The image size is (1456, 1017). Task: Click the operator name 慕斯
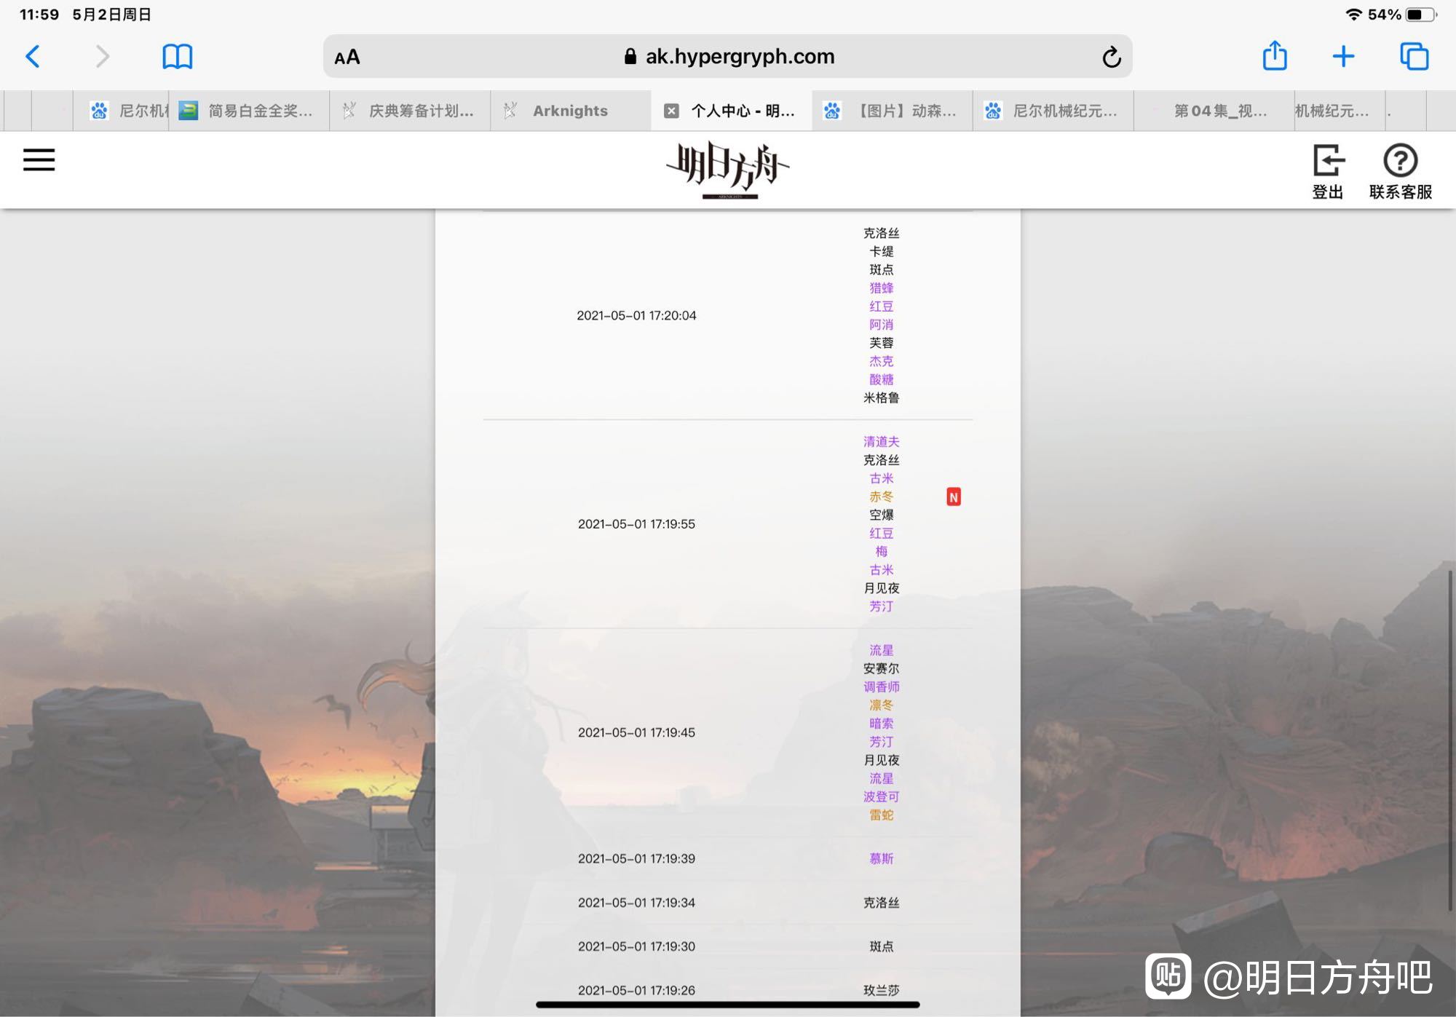pos(881,858)
